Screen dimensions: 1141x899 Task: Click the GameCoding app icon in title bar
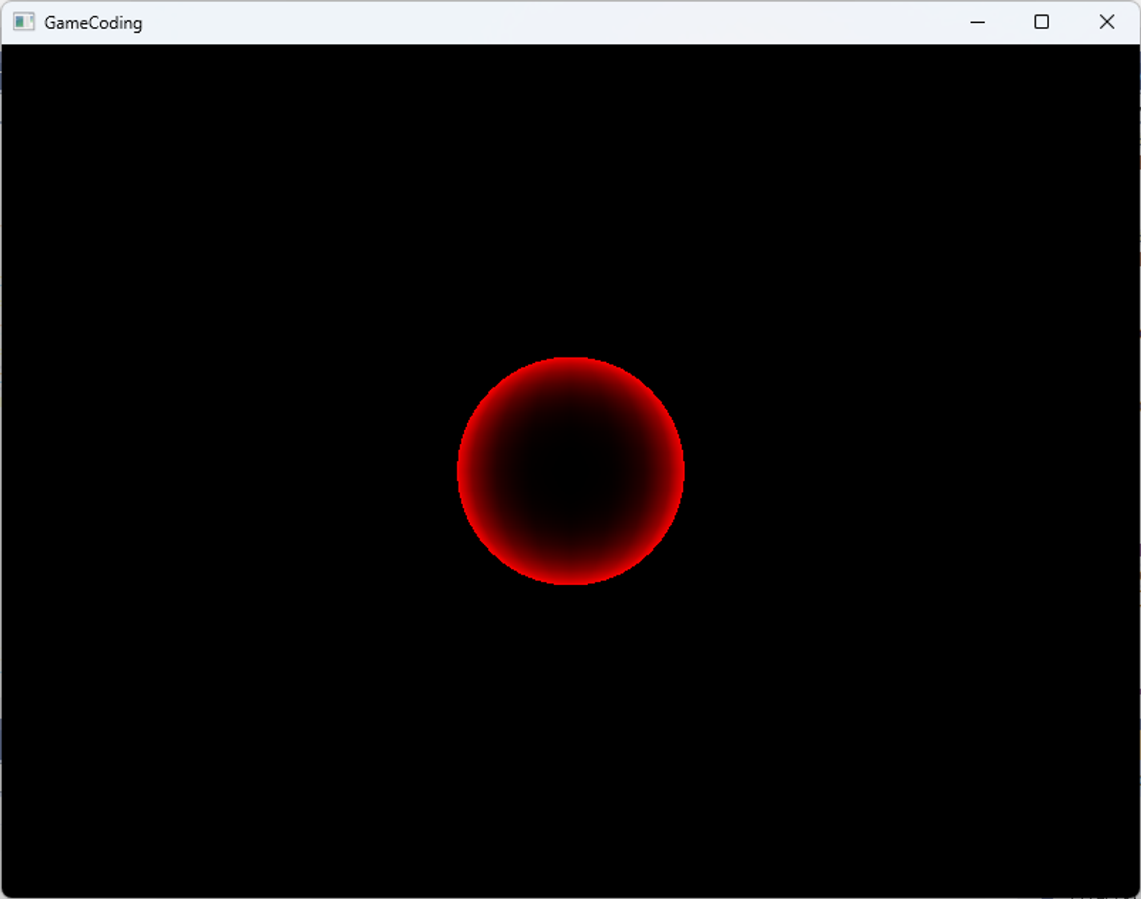coord(23,22)
